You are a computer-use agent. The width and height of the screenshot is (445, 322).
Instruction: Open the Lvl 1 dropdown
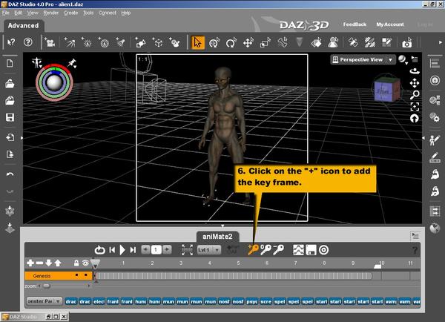tap(209, 250)
